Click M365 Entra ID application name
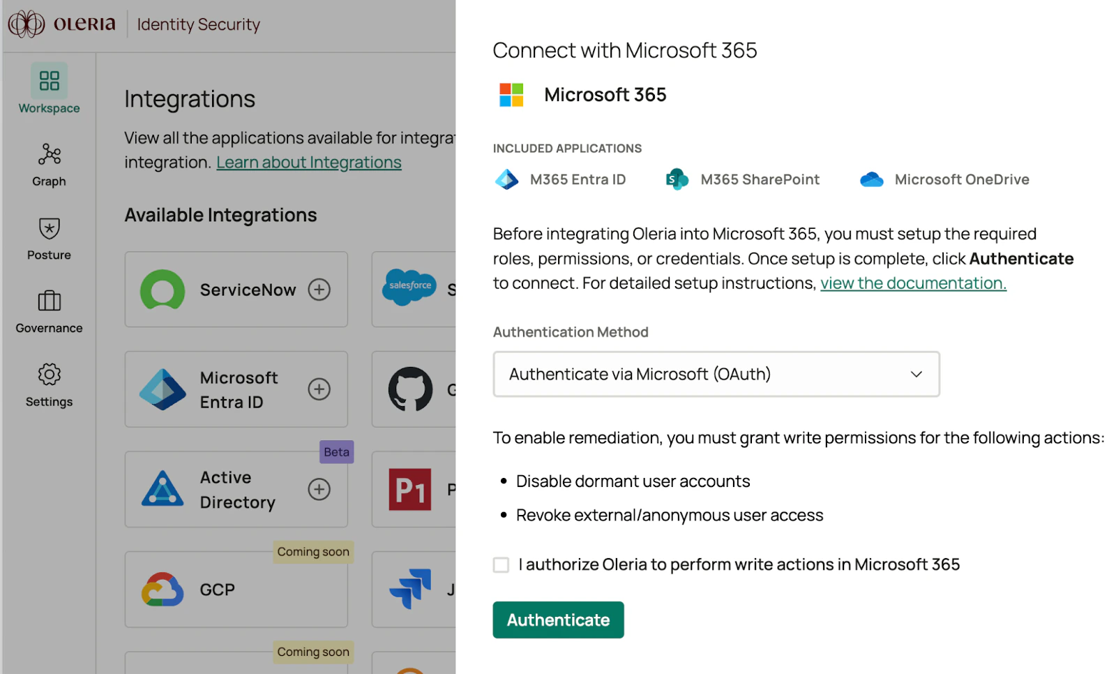 coord(578,180)
